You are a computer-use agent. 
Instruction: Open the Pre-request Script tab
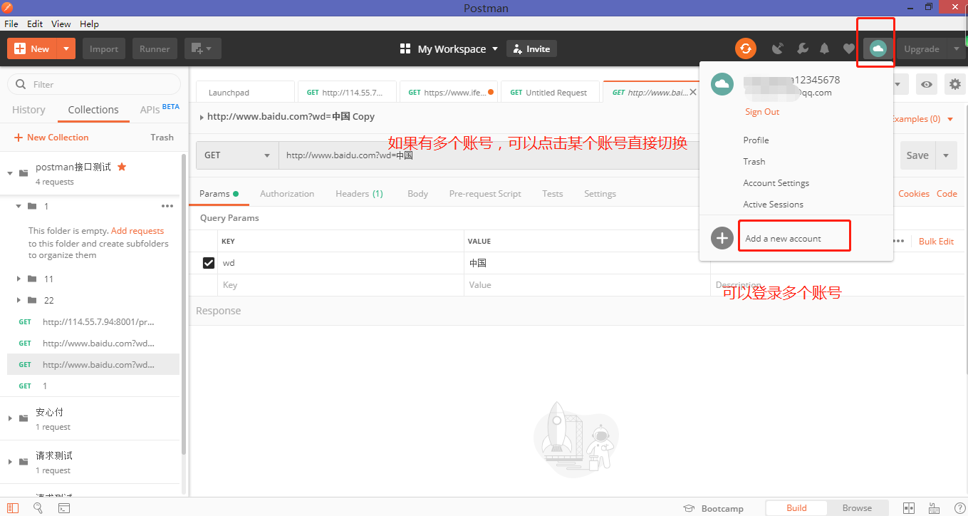pos(485,194)
